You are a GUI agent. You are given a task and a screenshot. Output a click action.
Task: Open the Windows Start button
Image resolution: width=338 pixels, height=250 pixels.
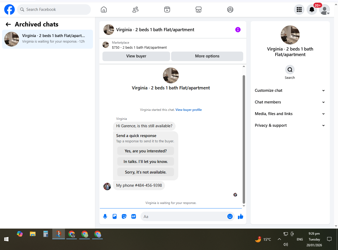coord(6,239)
